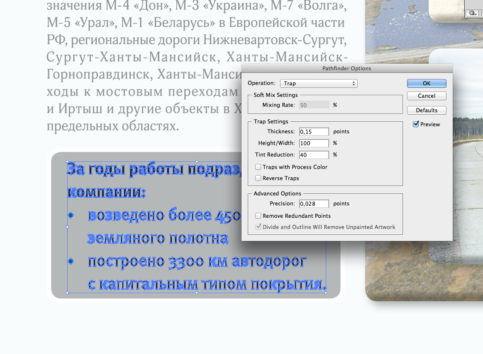Enable the Reverse Traps checkbox
483x354 pixels.
tap(258, 178)
